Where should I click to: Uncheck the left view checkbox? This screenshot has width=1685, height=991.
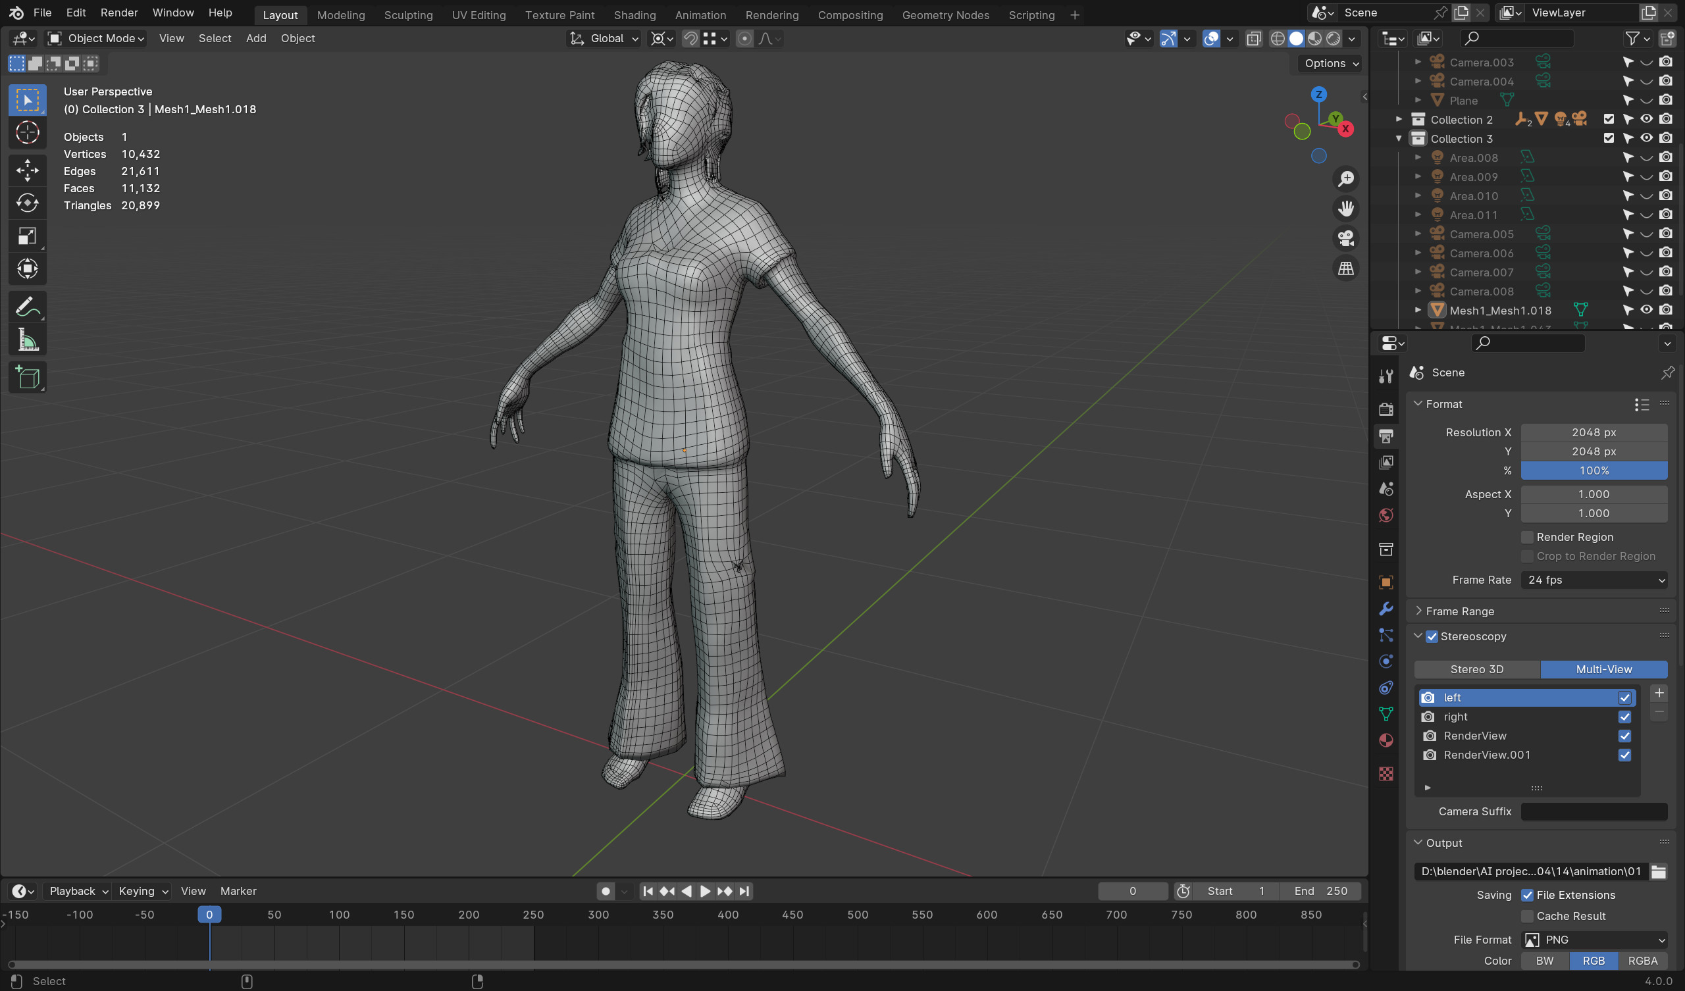coord(1624,698)
